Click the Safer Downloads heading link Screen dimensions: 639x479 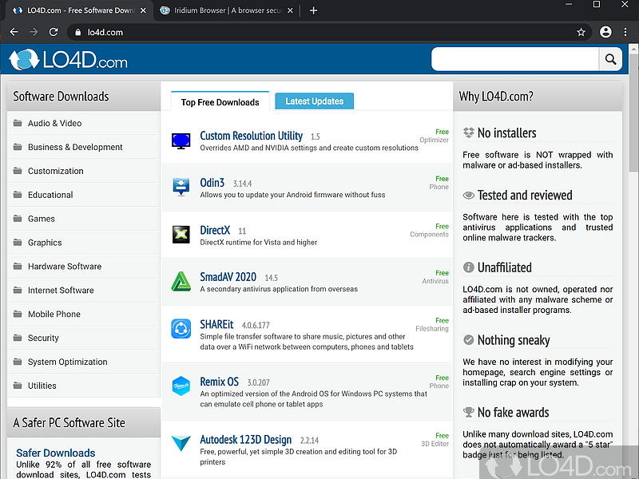[55, 453]
